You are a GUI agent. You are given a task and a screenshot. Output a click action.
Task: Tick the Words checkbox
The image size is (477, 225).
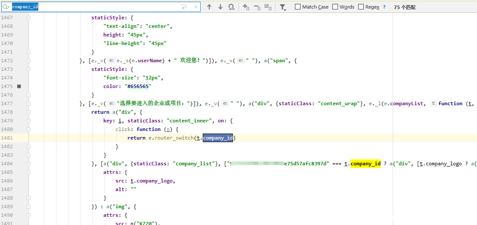coord(335,7)
